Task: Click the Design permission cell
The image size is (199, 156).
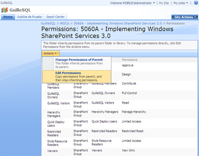Action: coord(126,74)
